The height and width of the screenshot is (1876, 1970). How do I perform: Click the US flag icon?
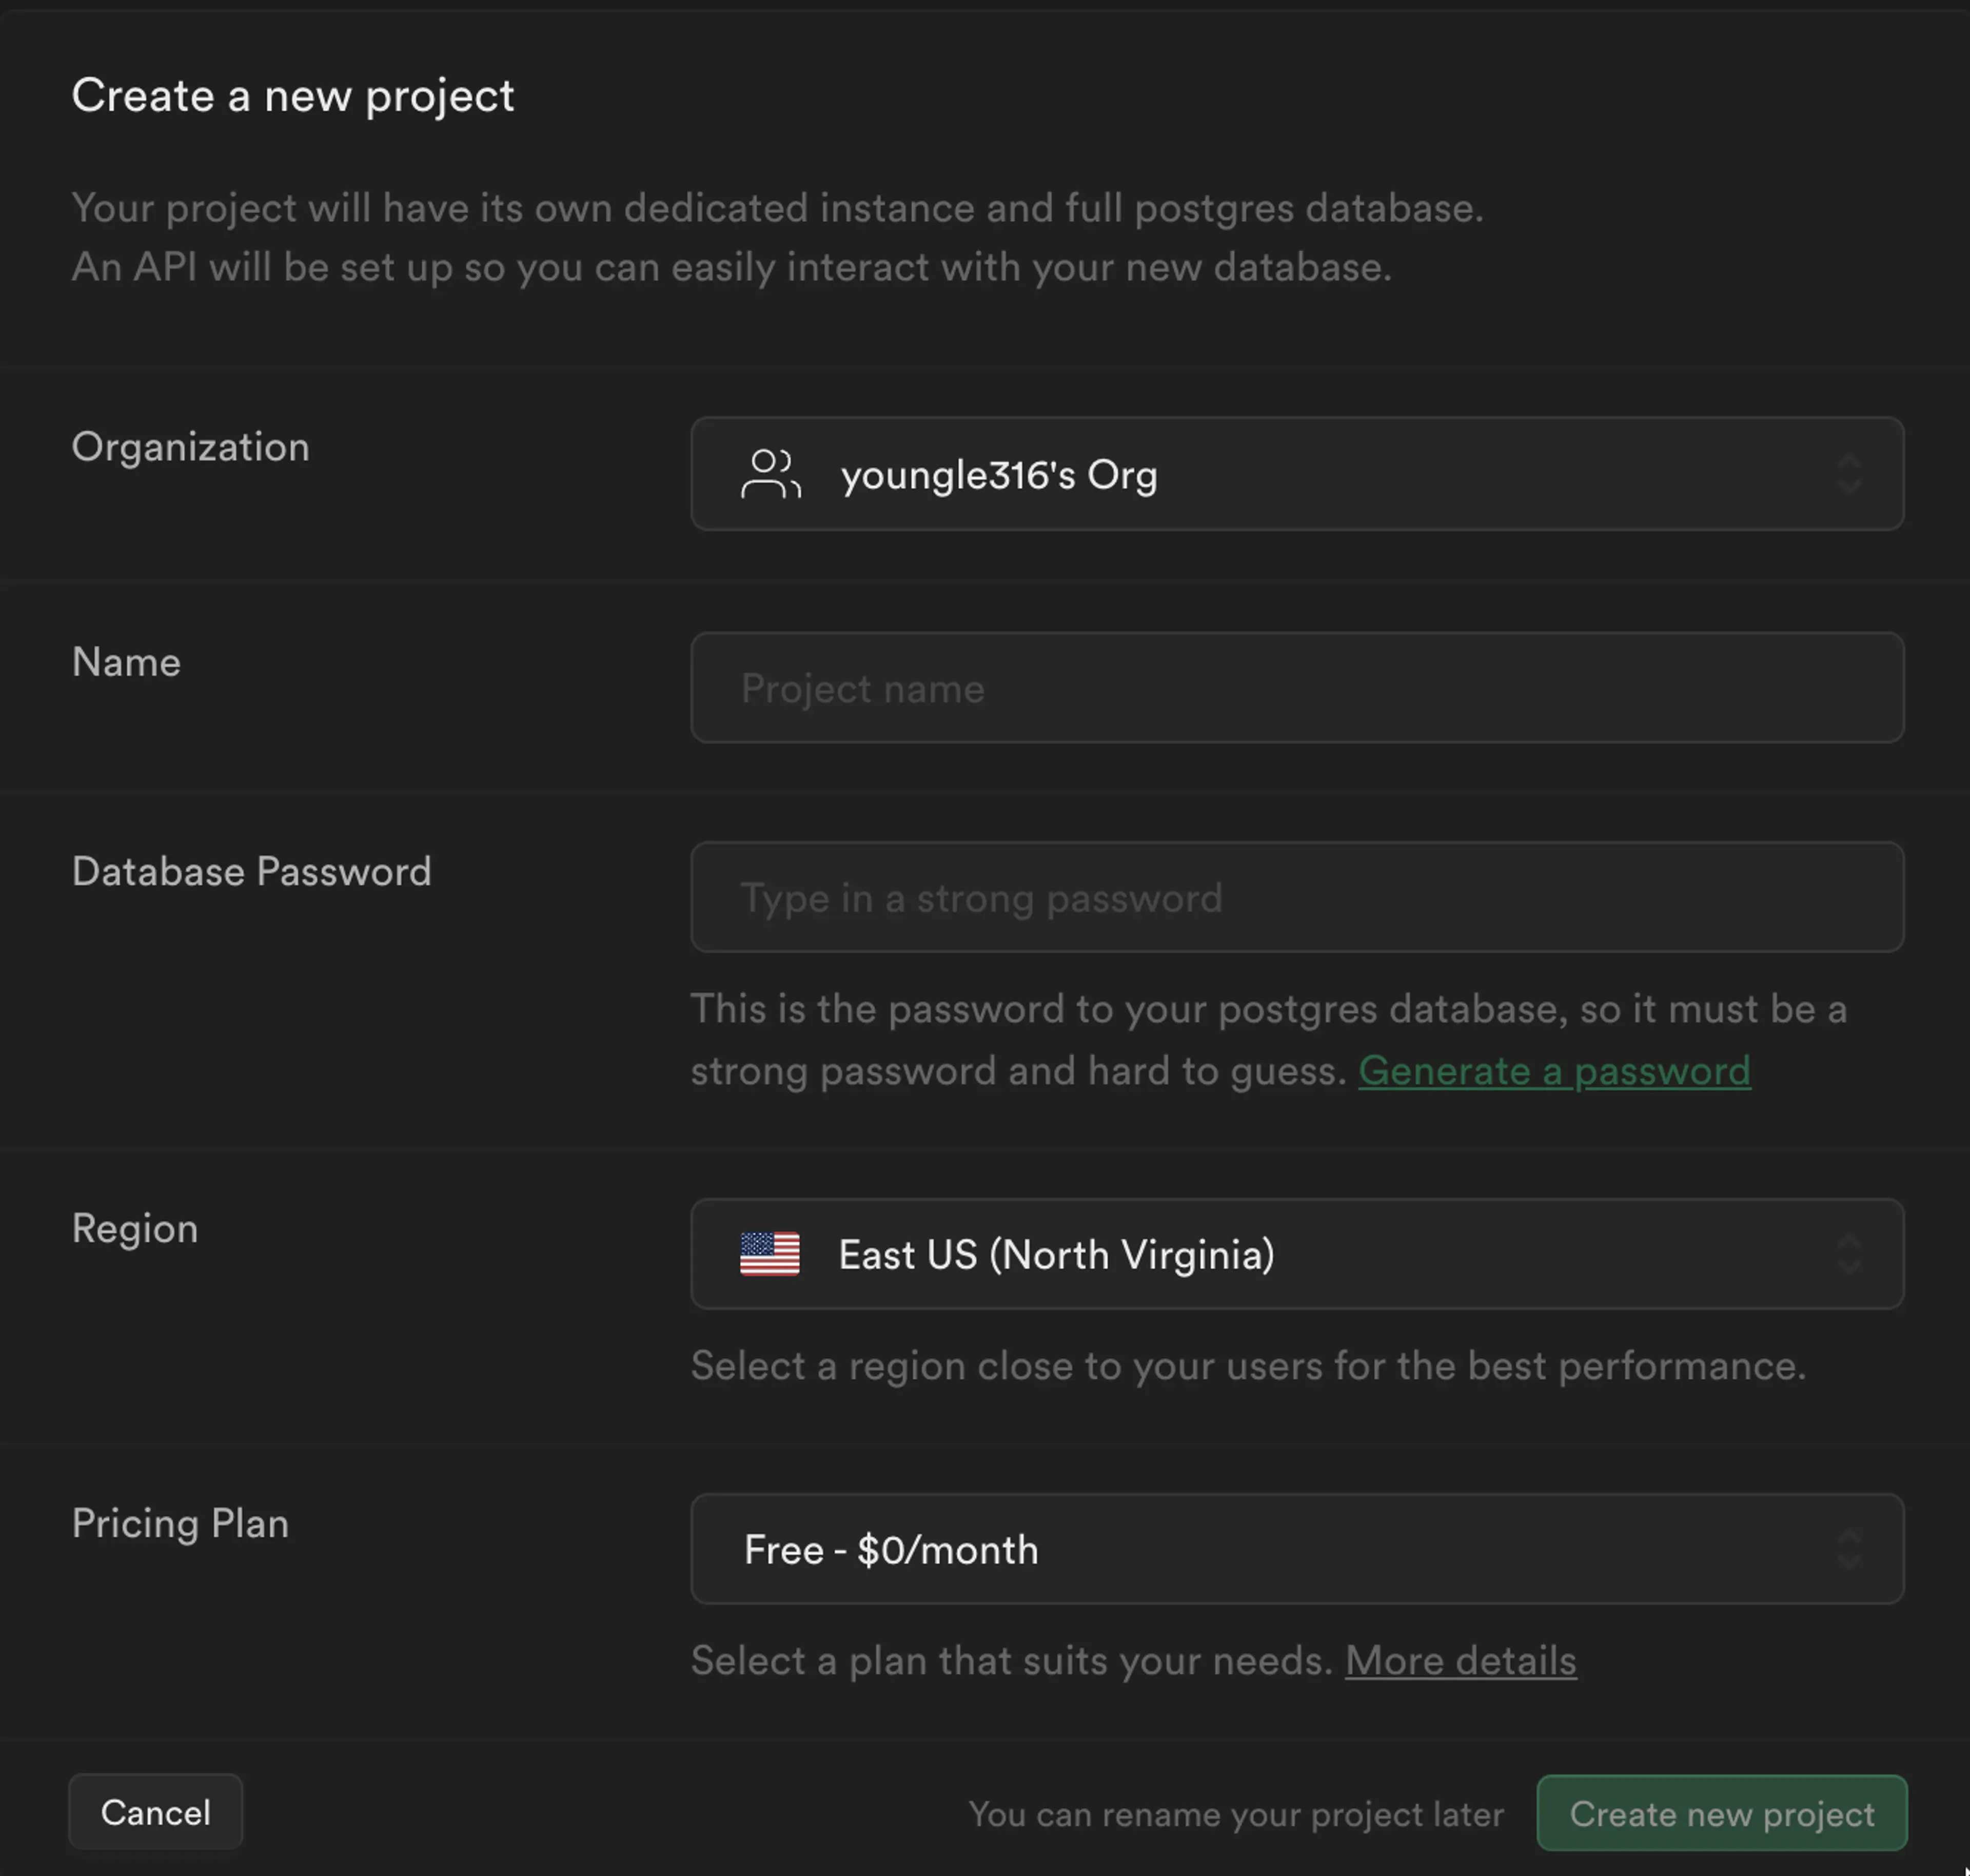coord(769,1254)
